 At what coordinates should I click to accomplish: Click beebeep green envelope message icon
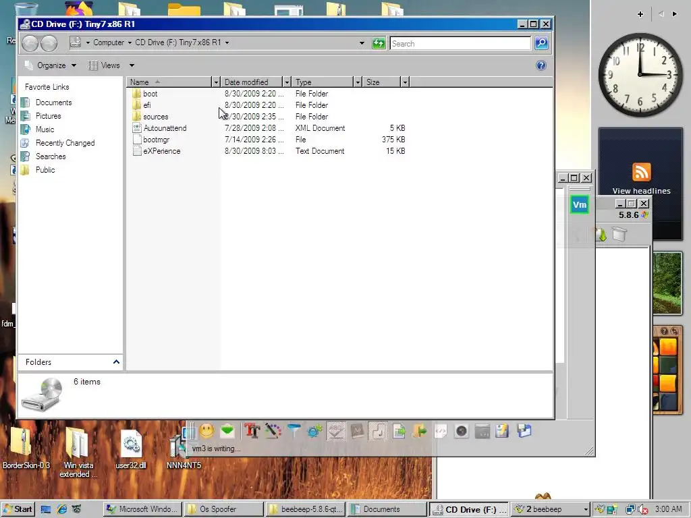227,431
